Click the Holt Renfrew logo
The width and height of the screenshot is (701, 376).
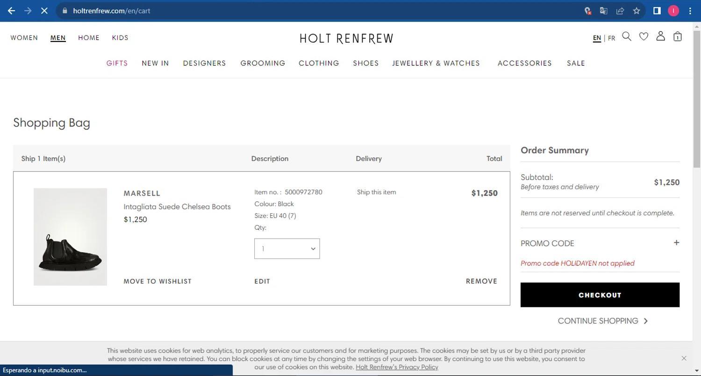pyautogui.click(x=346, y=38)
